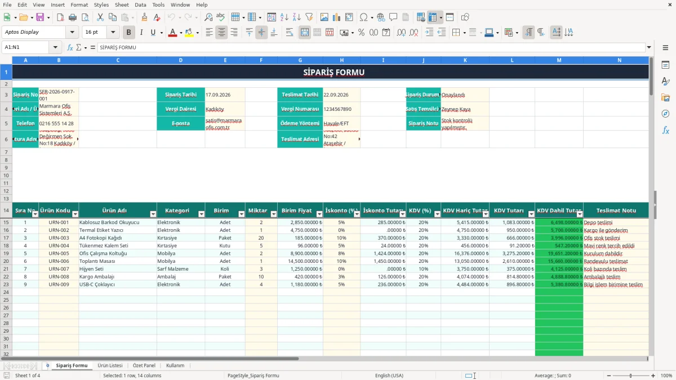Open the font color dropdown arrow
Viewport: 676px width, 380px height.
pyautogui.click(x=181, y=33)
